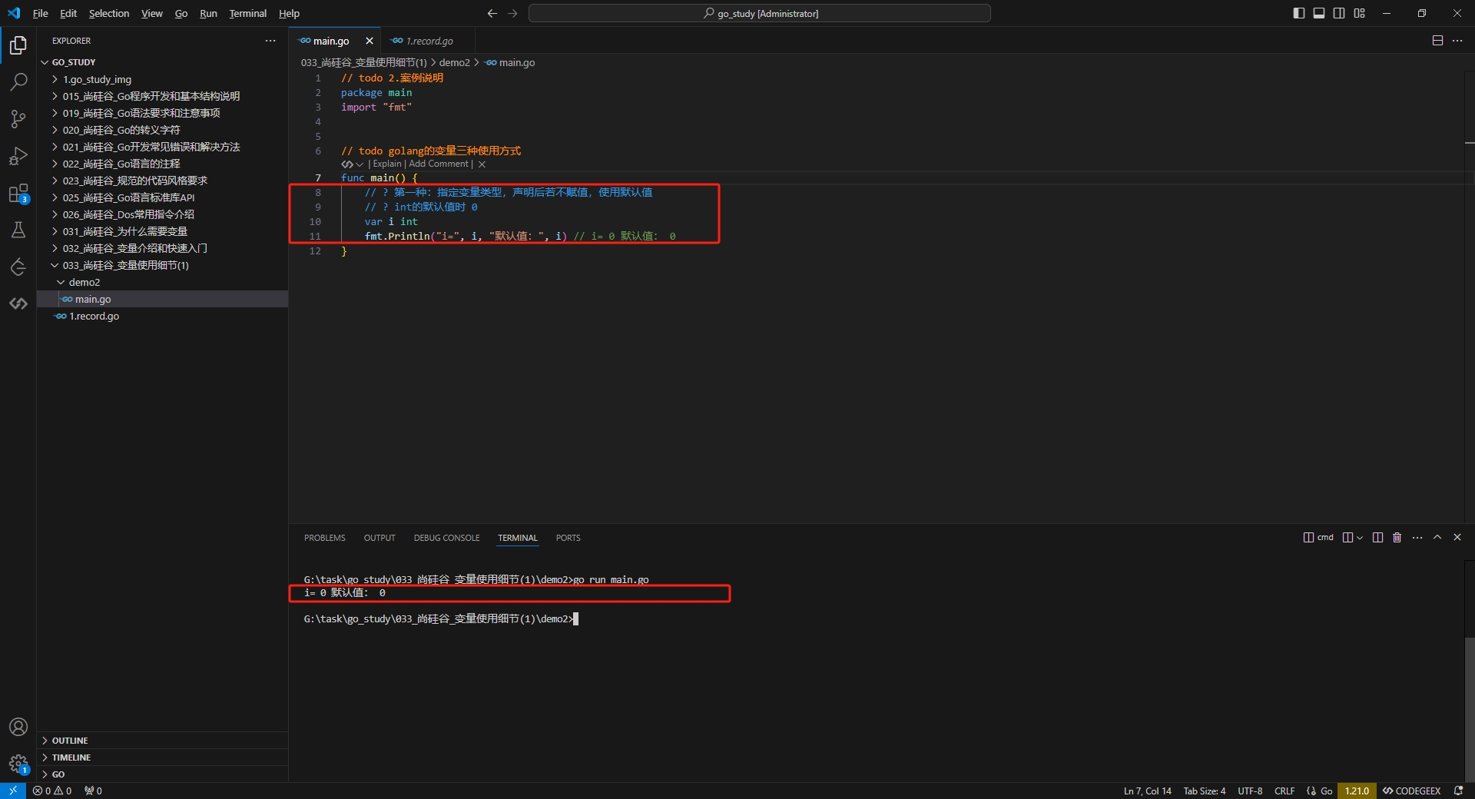Open the Manage settings gear

tap(18, 764)
